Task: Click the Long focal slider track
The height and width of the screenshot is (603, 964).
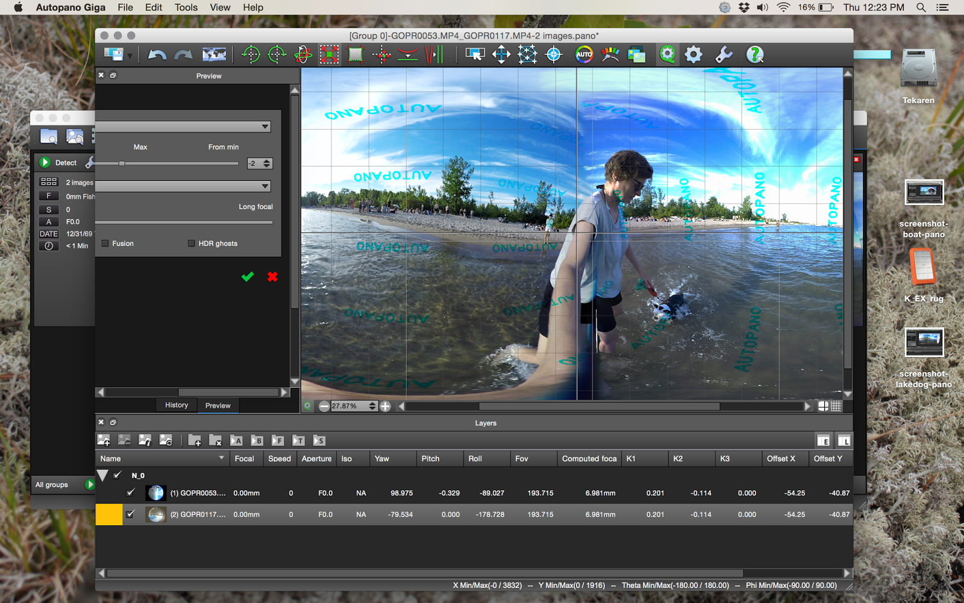Action: tap(184, 223)
